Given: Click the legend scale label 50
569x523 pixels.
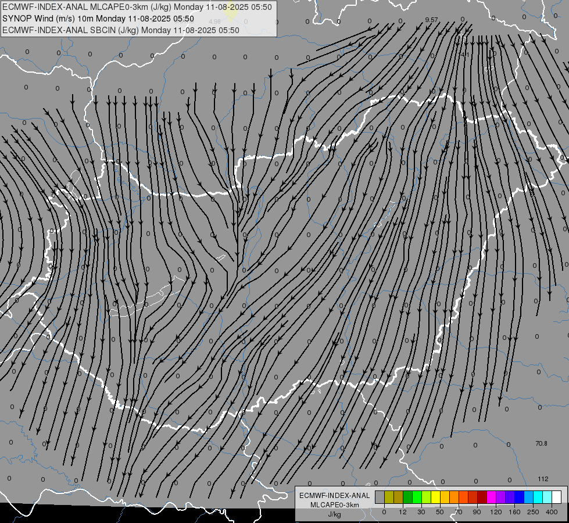Looking at the screenshot, I should [440, 512].
